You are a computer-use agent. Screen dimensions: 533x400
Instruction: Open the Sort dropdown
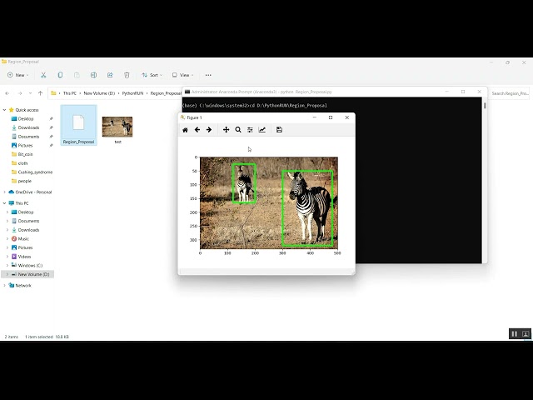pos(152,75)
